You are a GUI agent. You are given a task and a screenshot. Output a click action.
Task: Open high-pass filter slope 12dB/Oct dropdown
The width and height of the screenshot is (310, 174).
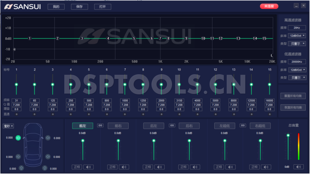[x=298, y=36]
